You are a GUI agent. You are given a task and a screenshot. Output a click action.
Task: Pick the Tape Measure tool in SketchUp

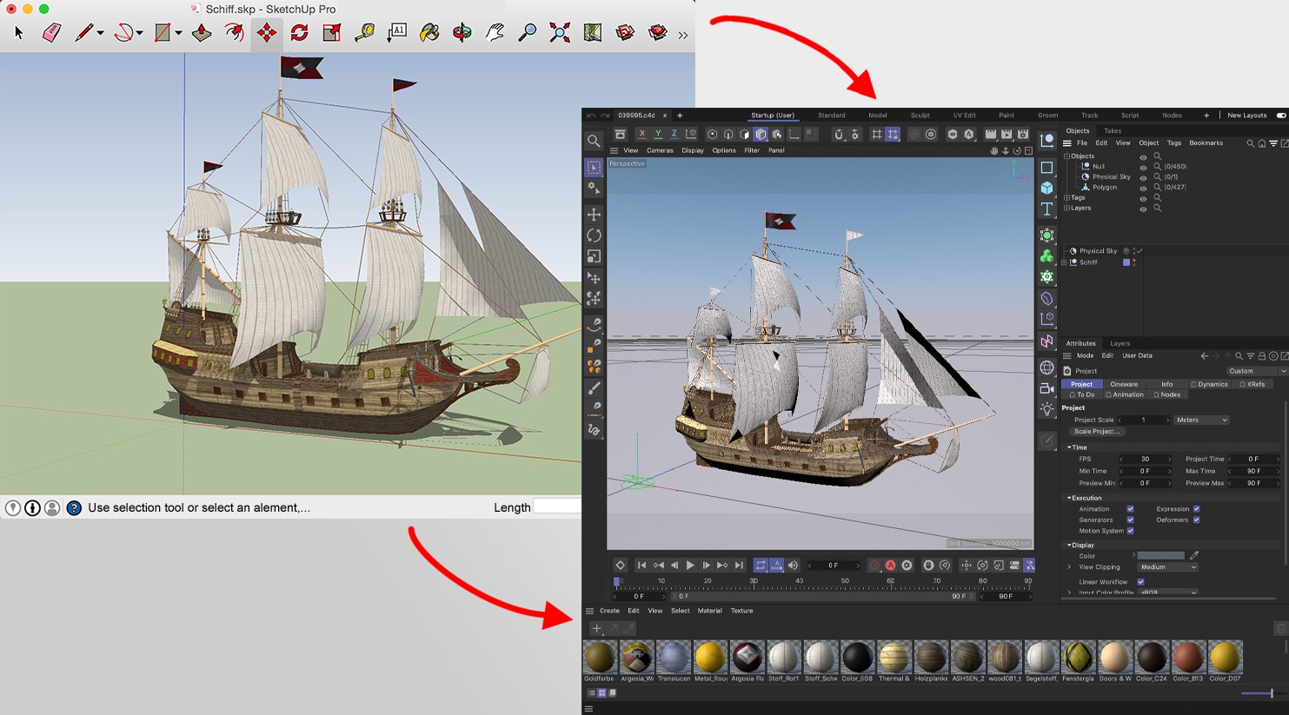[364, 33]
